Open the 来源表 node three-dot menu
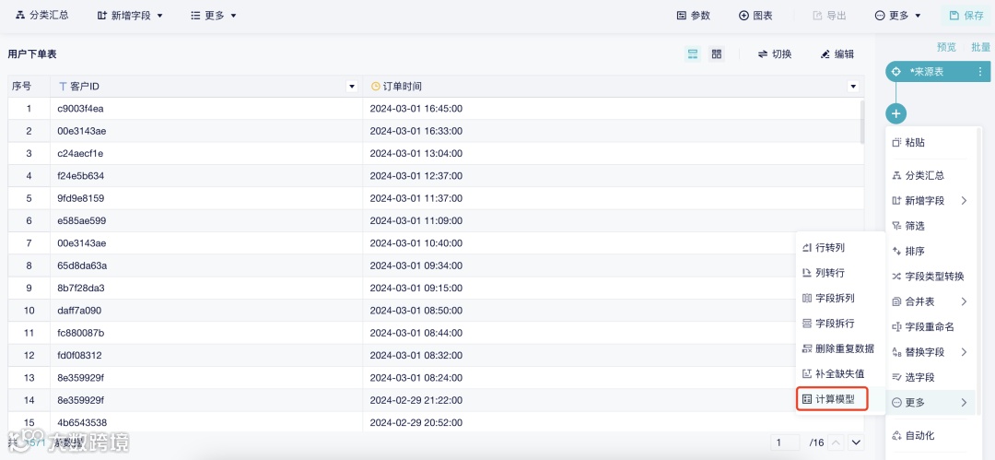This screenshot has height=460, width=995. click(980, 72)
